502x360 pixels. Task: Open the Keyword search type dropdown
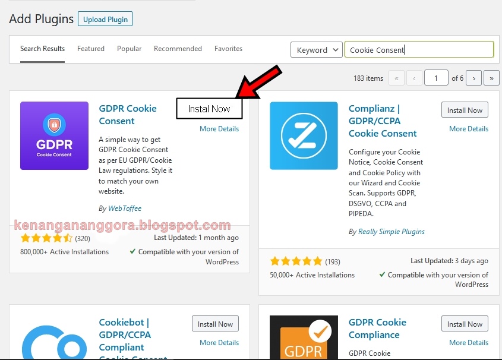tap(317, 50)
